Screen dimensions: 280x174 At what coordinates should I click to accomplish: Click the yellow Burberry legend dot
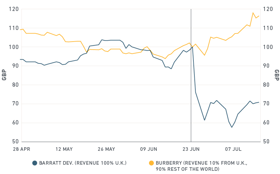pos(151,163)
